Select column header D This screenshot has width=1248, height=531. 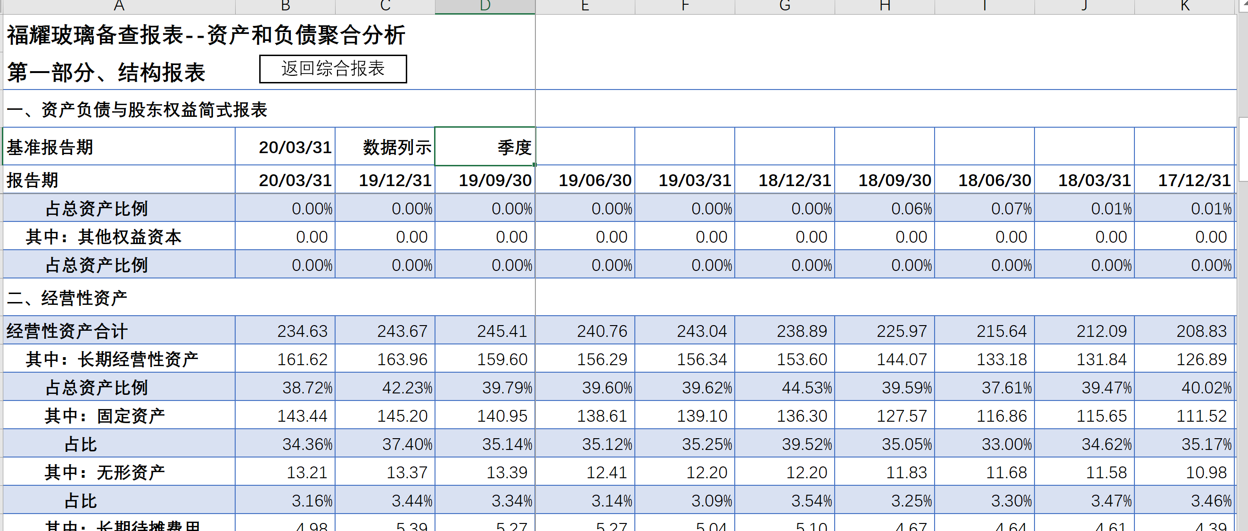pos(485,6)
